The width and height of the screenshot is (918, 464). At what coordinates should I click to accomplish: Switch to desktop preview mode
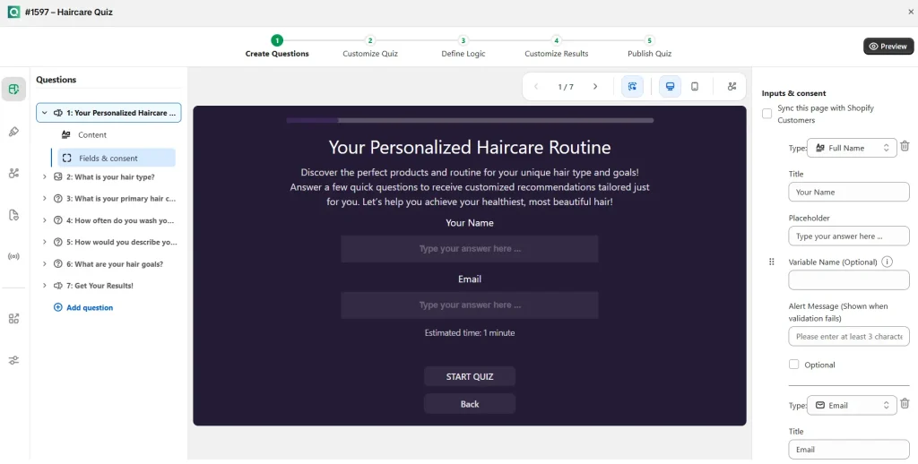pos(671,87)
